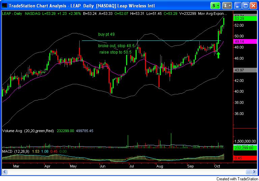Click the 'Jul' date axis label
This screenshot has height=181, width=259.
pos(132,166)
